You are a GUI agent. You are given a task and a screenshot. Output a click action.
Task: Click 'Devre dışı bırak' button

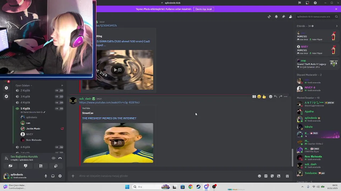(204, 9)
